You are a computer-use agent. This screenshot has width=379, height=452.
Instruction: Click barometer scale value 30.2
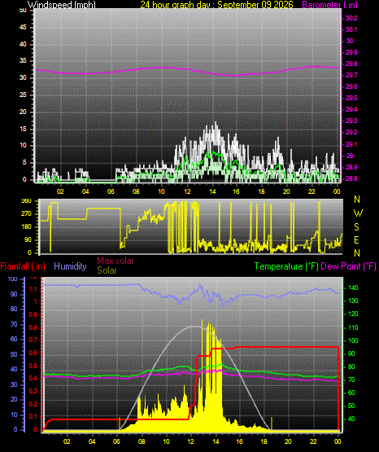click(351, 18)
